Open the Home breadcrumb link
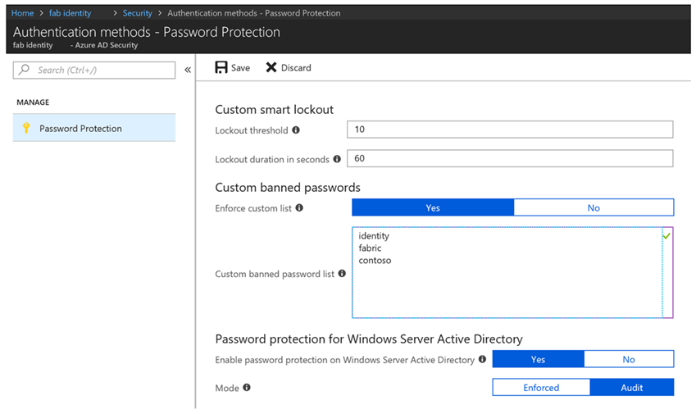This screenshot has height=414, width=696. pos(22,13)
